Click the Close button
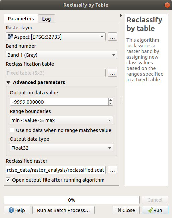 pyautogui.click(x=126, y=210)
